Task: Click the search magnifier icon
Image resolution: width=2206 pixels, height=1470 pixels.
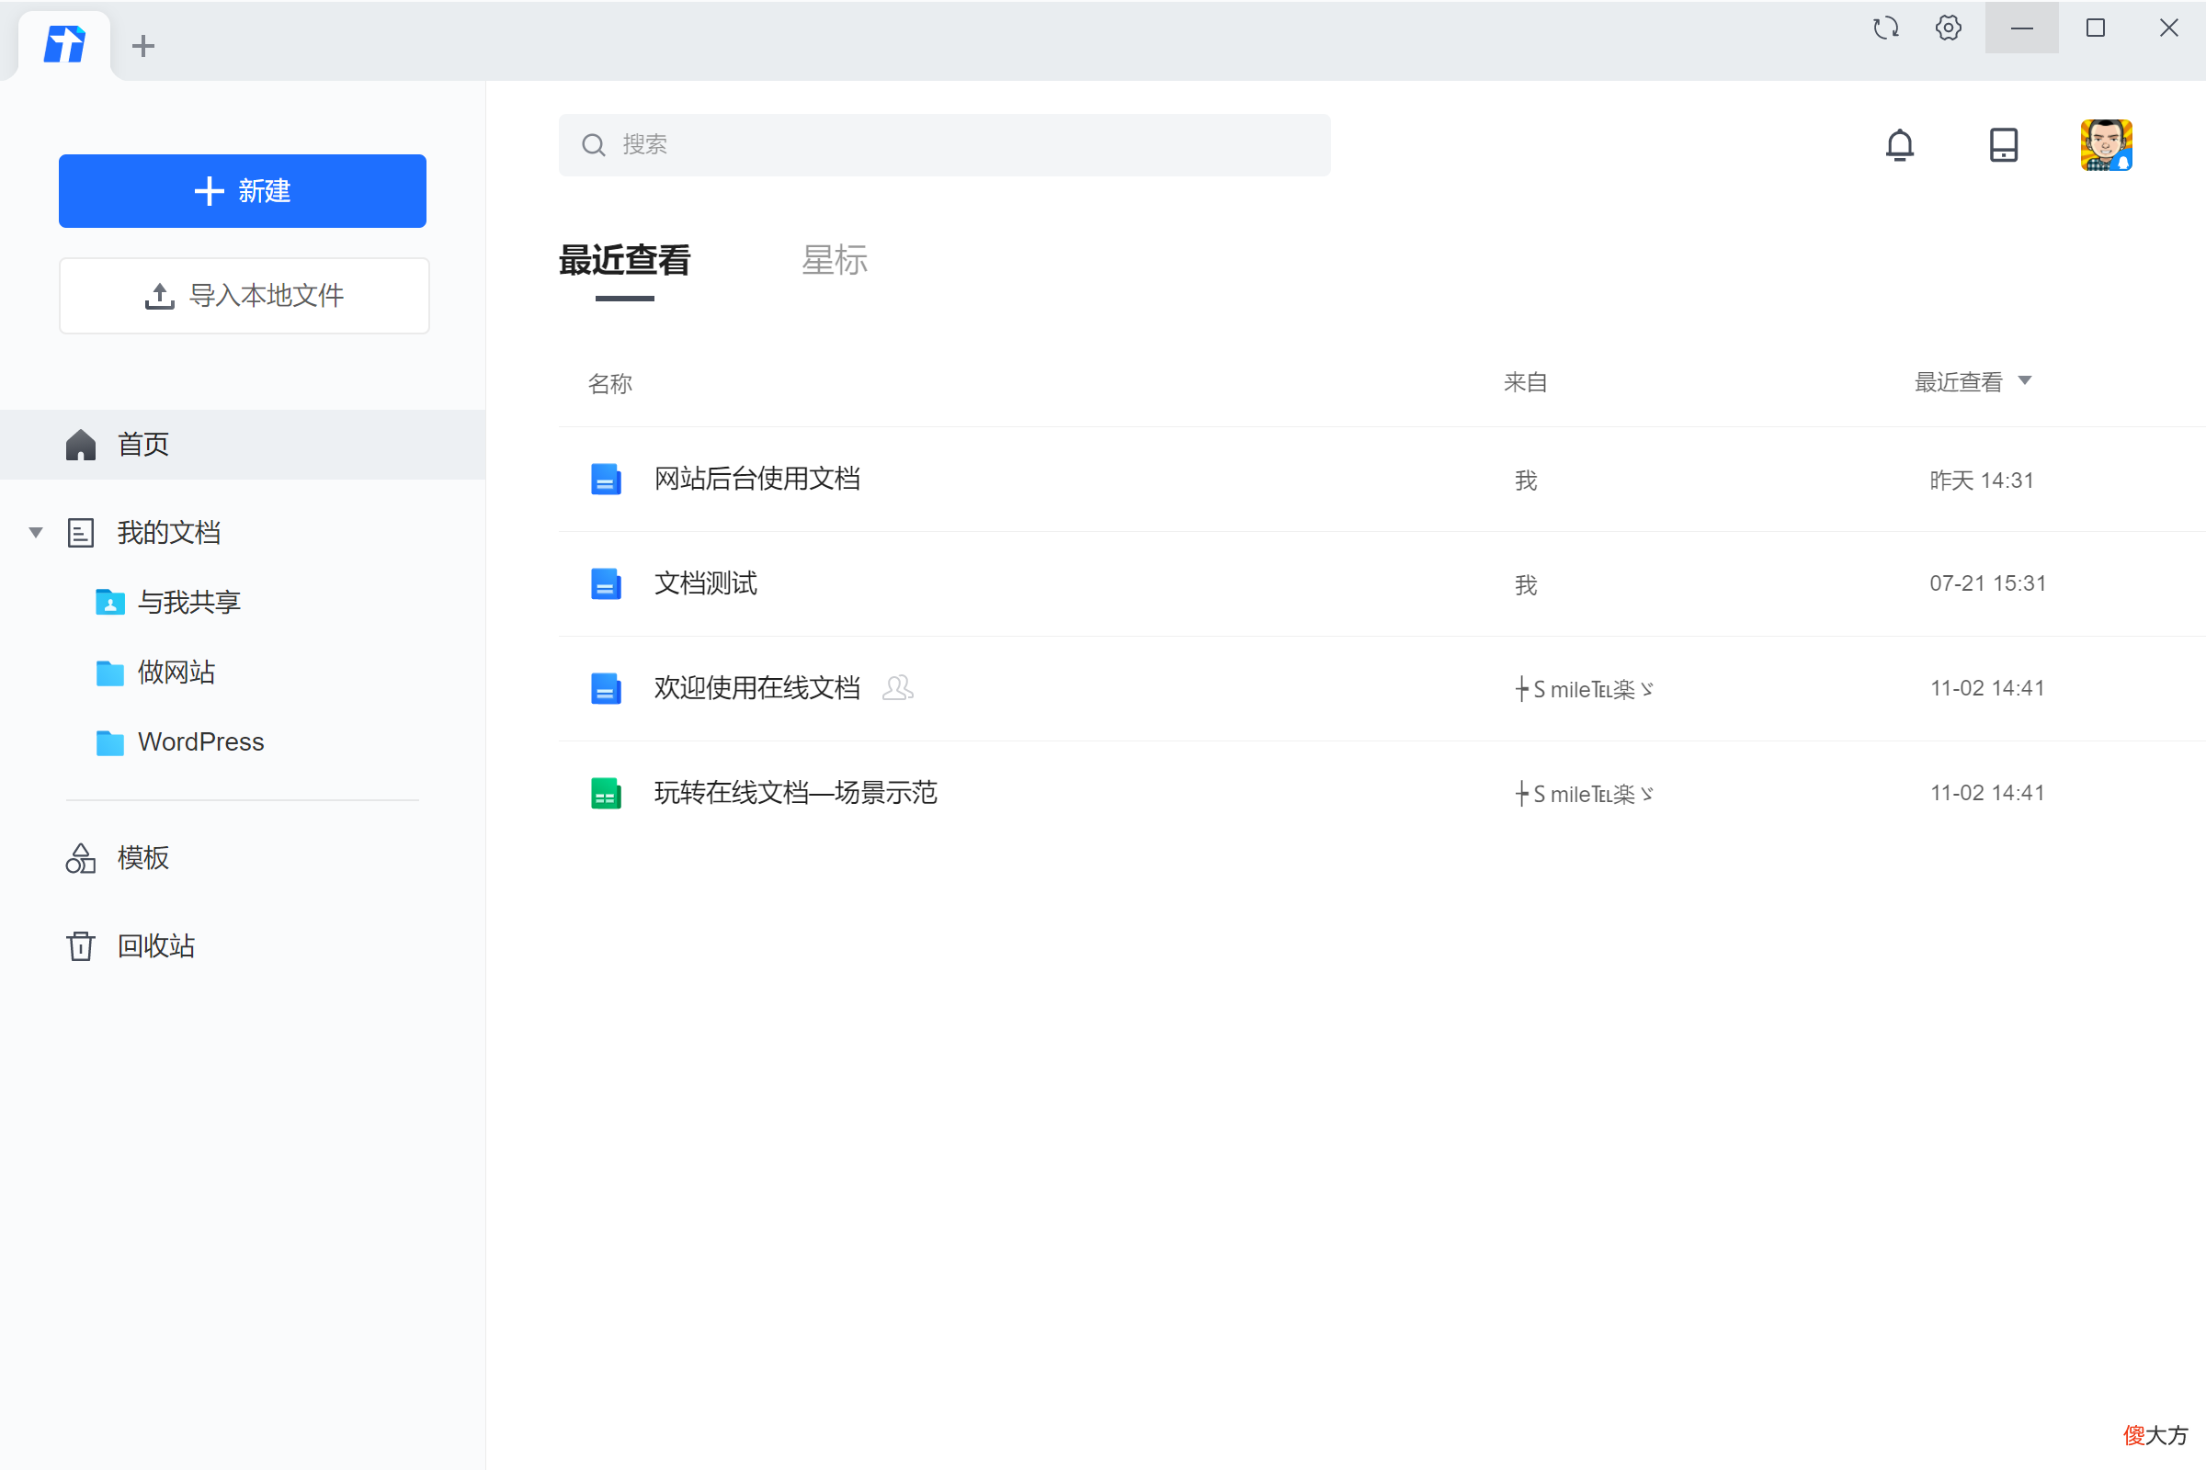Action: point(593,144)
